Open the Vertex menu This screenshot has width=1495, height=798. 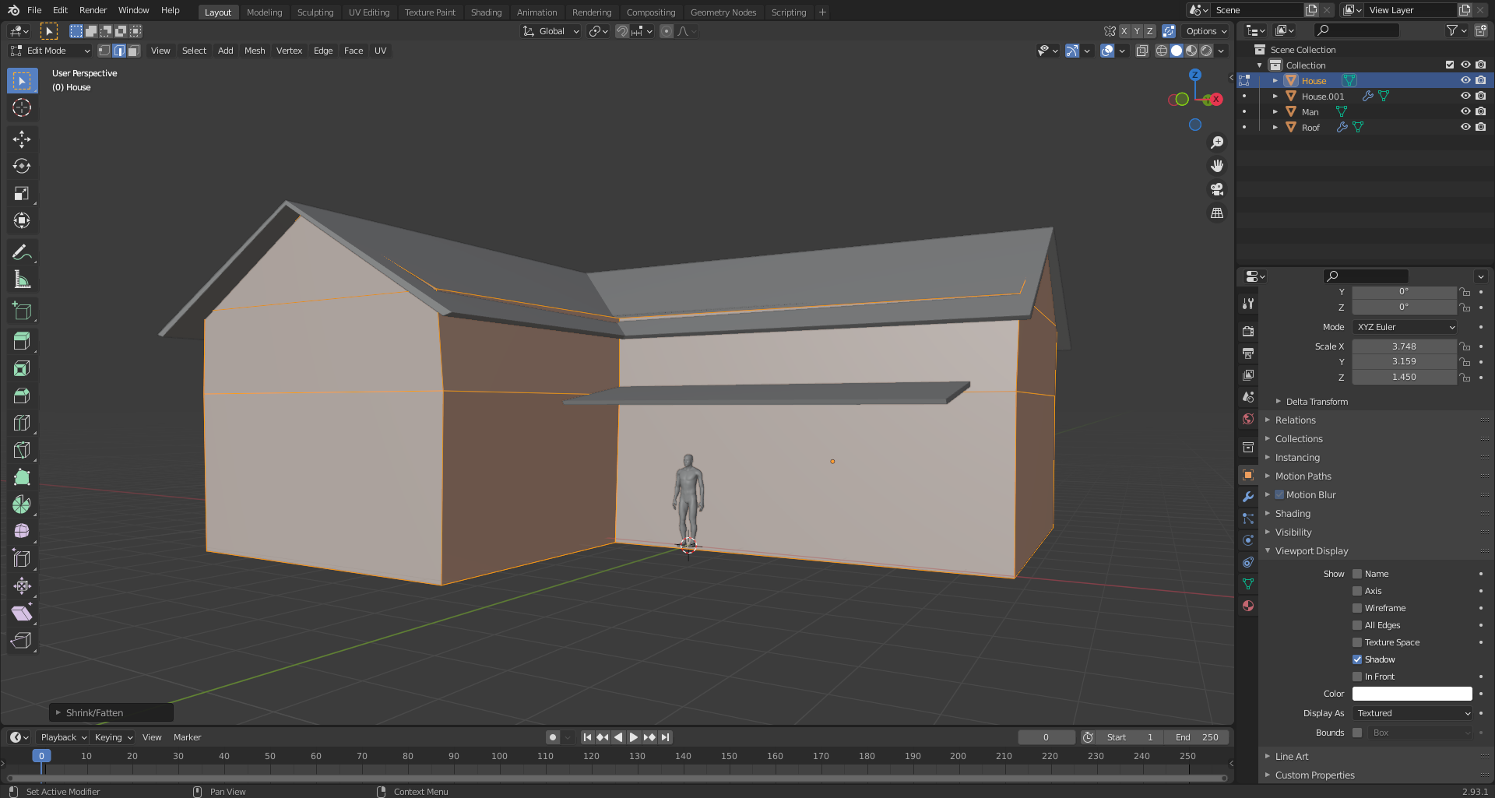(x=289, y=51)
